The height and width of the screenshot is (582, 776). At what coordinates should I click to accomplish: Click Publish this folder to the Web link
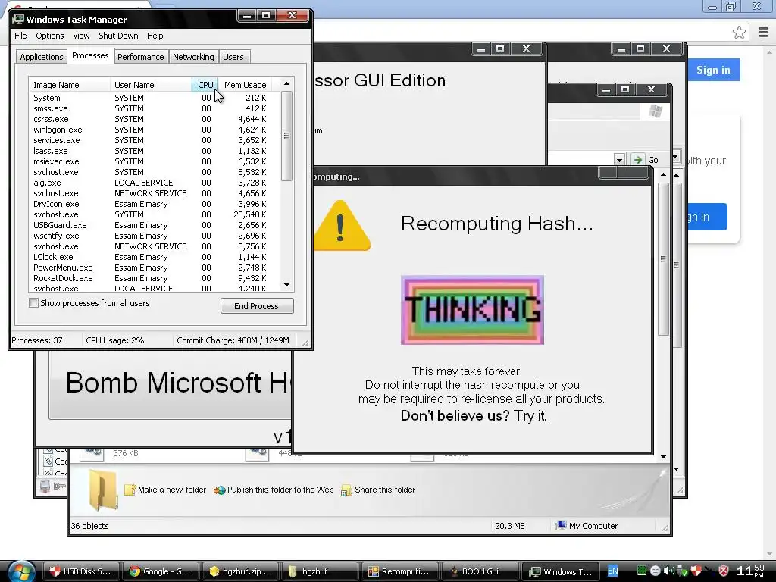[x=280, y=490]
